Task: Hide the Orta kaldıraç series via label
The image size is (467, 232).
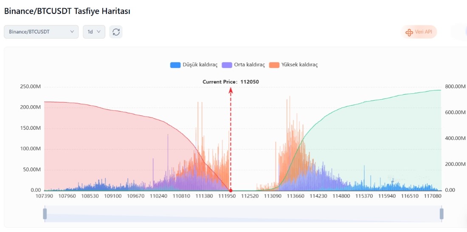Action: 249,65
